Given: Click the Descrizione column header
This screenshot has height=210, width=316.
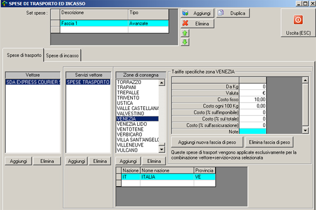Looking at the screenshot, I should [x=94, y=14].
